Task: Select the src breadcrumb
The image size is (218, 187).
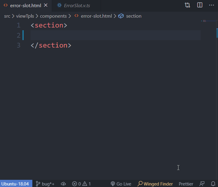Action: pyautogui.click(x=7, y=16)
